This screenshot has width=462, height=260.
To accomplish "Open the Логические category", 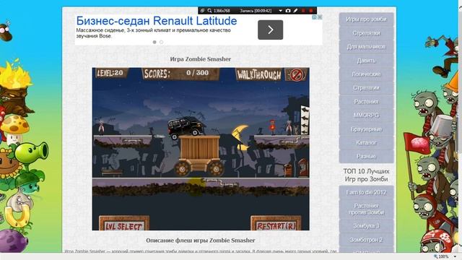I will tap(366, 74).
